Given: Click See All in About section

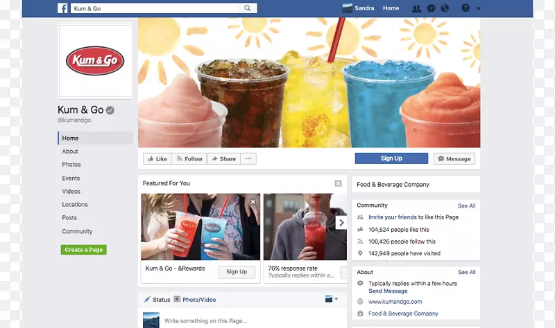Looking at the screenshot, I should pos(466,272).
